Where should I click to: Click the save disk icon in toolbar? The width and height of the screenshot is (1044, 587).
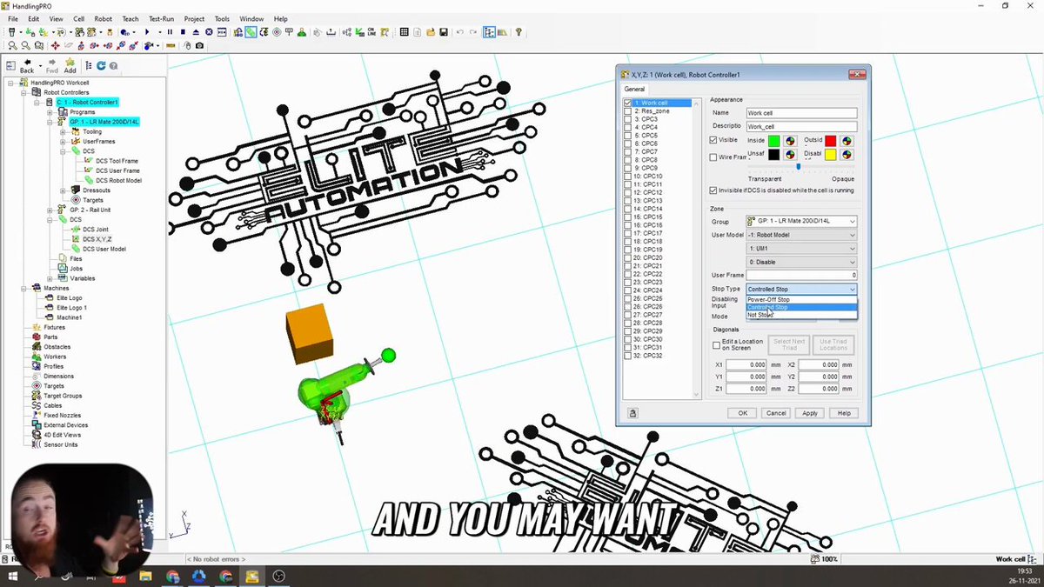[444, 32]
